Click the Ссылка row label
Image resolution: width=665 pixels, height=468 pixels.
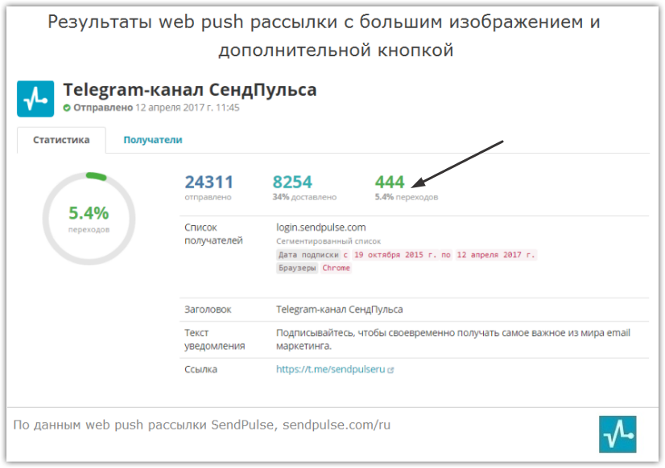[x=200, y=369]
